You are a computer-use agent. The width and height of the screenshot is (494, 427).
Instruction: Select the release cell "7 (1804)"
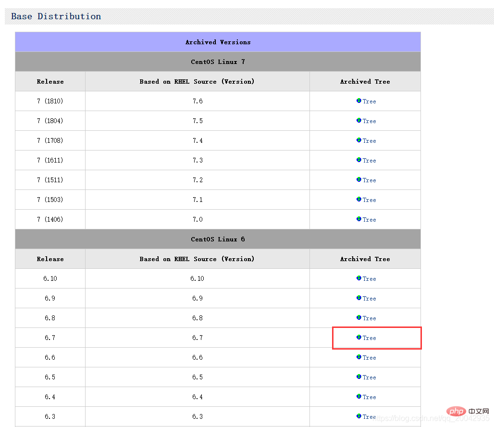click(x=50, y=121)
